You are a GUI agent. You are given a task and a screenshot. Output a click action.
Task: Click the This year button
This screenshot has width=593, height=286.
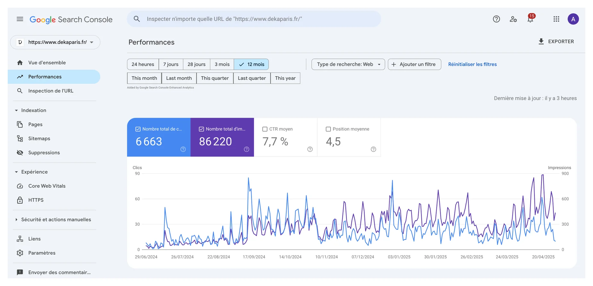point(285,78)
